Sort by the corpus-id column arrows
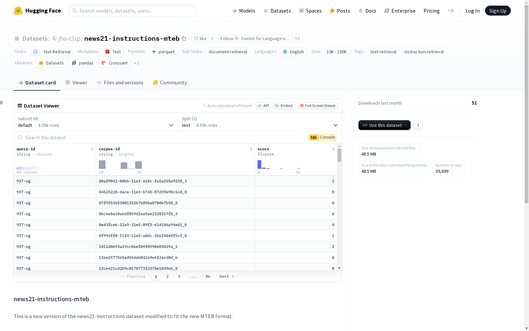Screen dimensions: 529x331 click(251, 149)
